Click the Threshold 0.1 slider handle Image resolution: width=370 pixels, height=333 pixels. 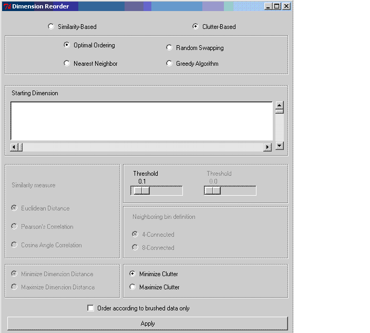141,191
